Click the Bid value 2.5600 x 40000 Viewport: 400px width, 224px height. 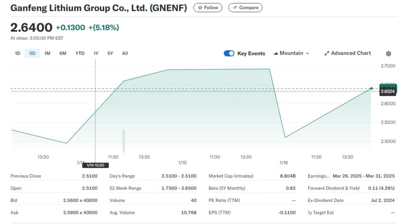click(80, 201)
